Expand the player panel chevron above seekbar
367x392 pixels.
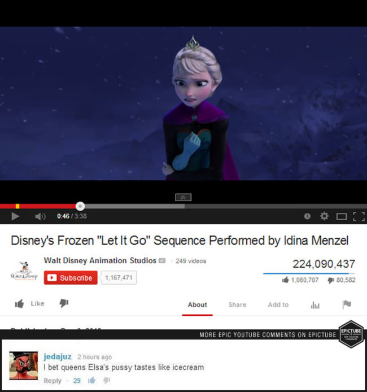[x=183, y=197]
